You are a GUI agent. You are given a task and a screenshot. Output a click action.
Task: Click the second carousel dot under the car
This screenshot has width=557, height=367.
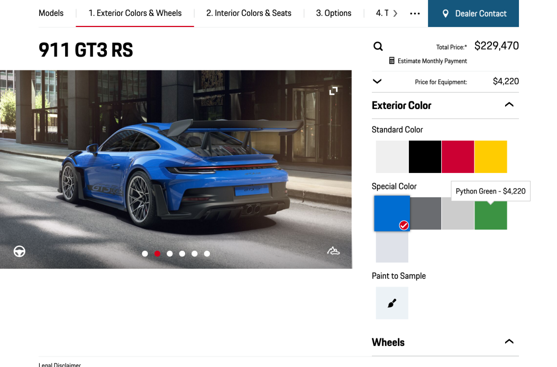click(157, 253)
